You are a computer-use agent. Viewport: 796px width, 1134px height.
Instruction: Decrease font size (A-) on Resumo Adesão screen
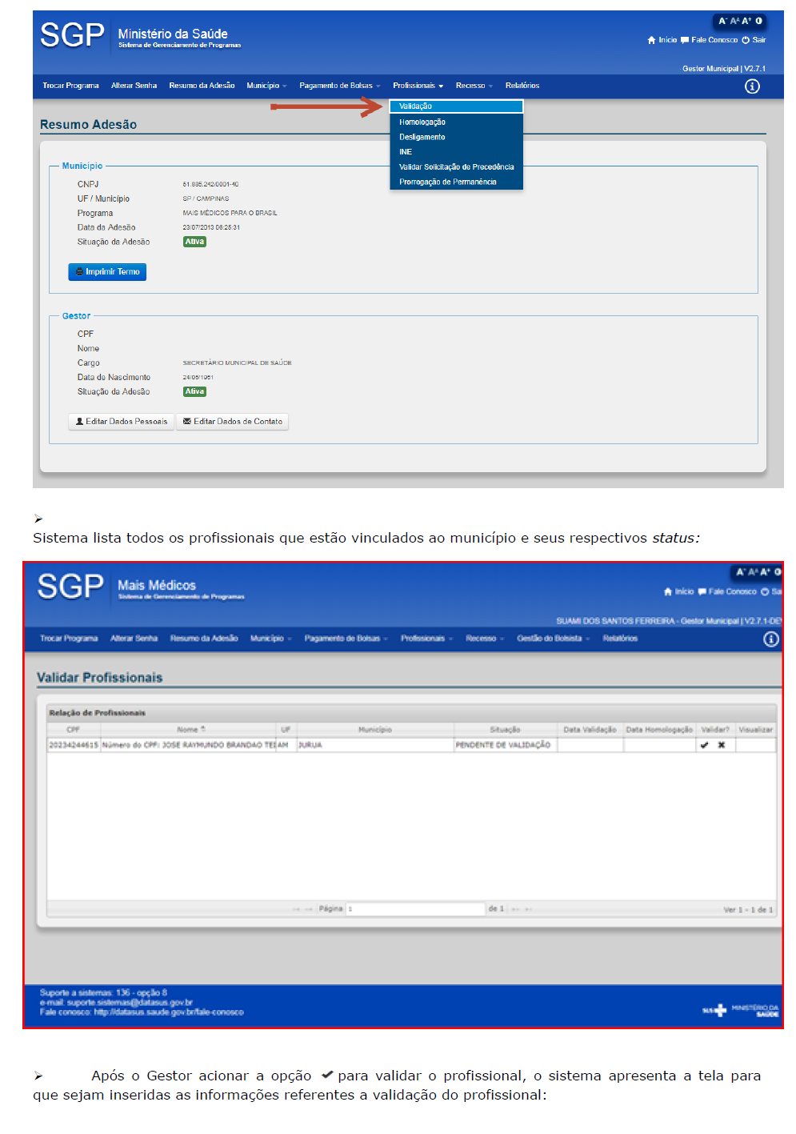coord(722,22)
